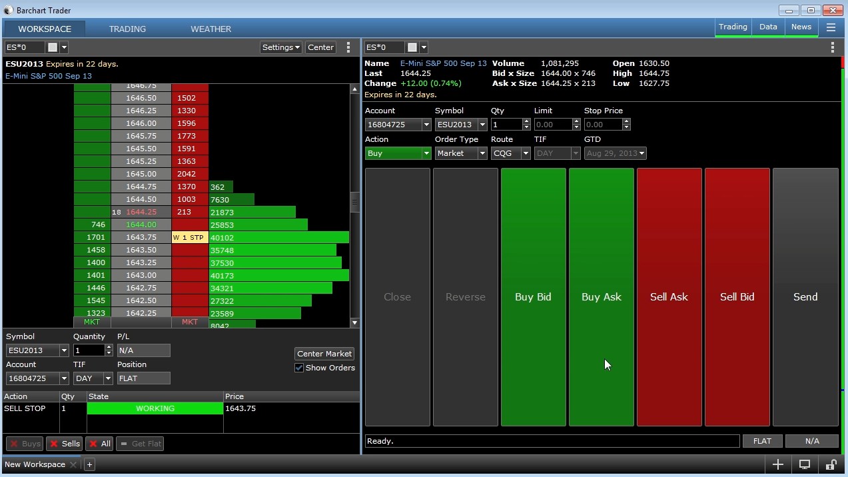Click the order ticket Qty input field
The height and width of the screenshot is (477, 848).
506,125
